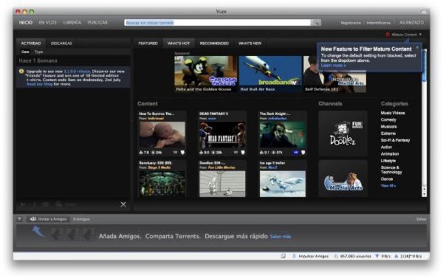Click the Stage 3 Media publisher link
This screenshot has width=443, height=278.
(x=159, y=168)
